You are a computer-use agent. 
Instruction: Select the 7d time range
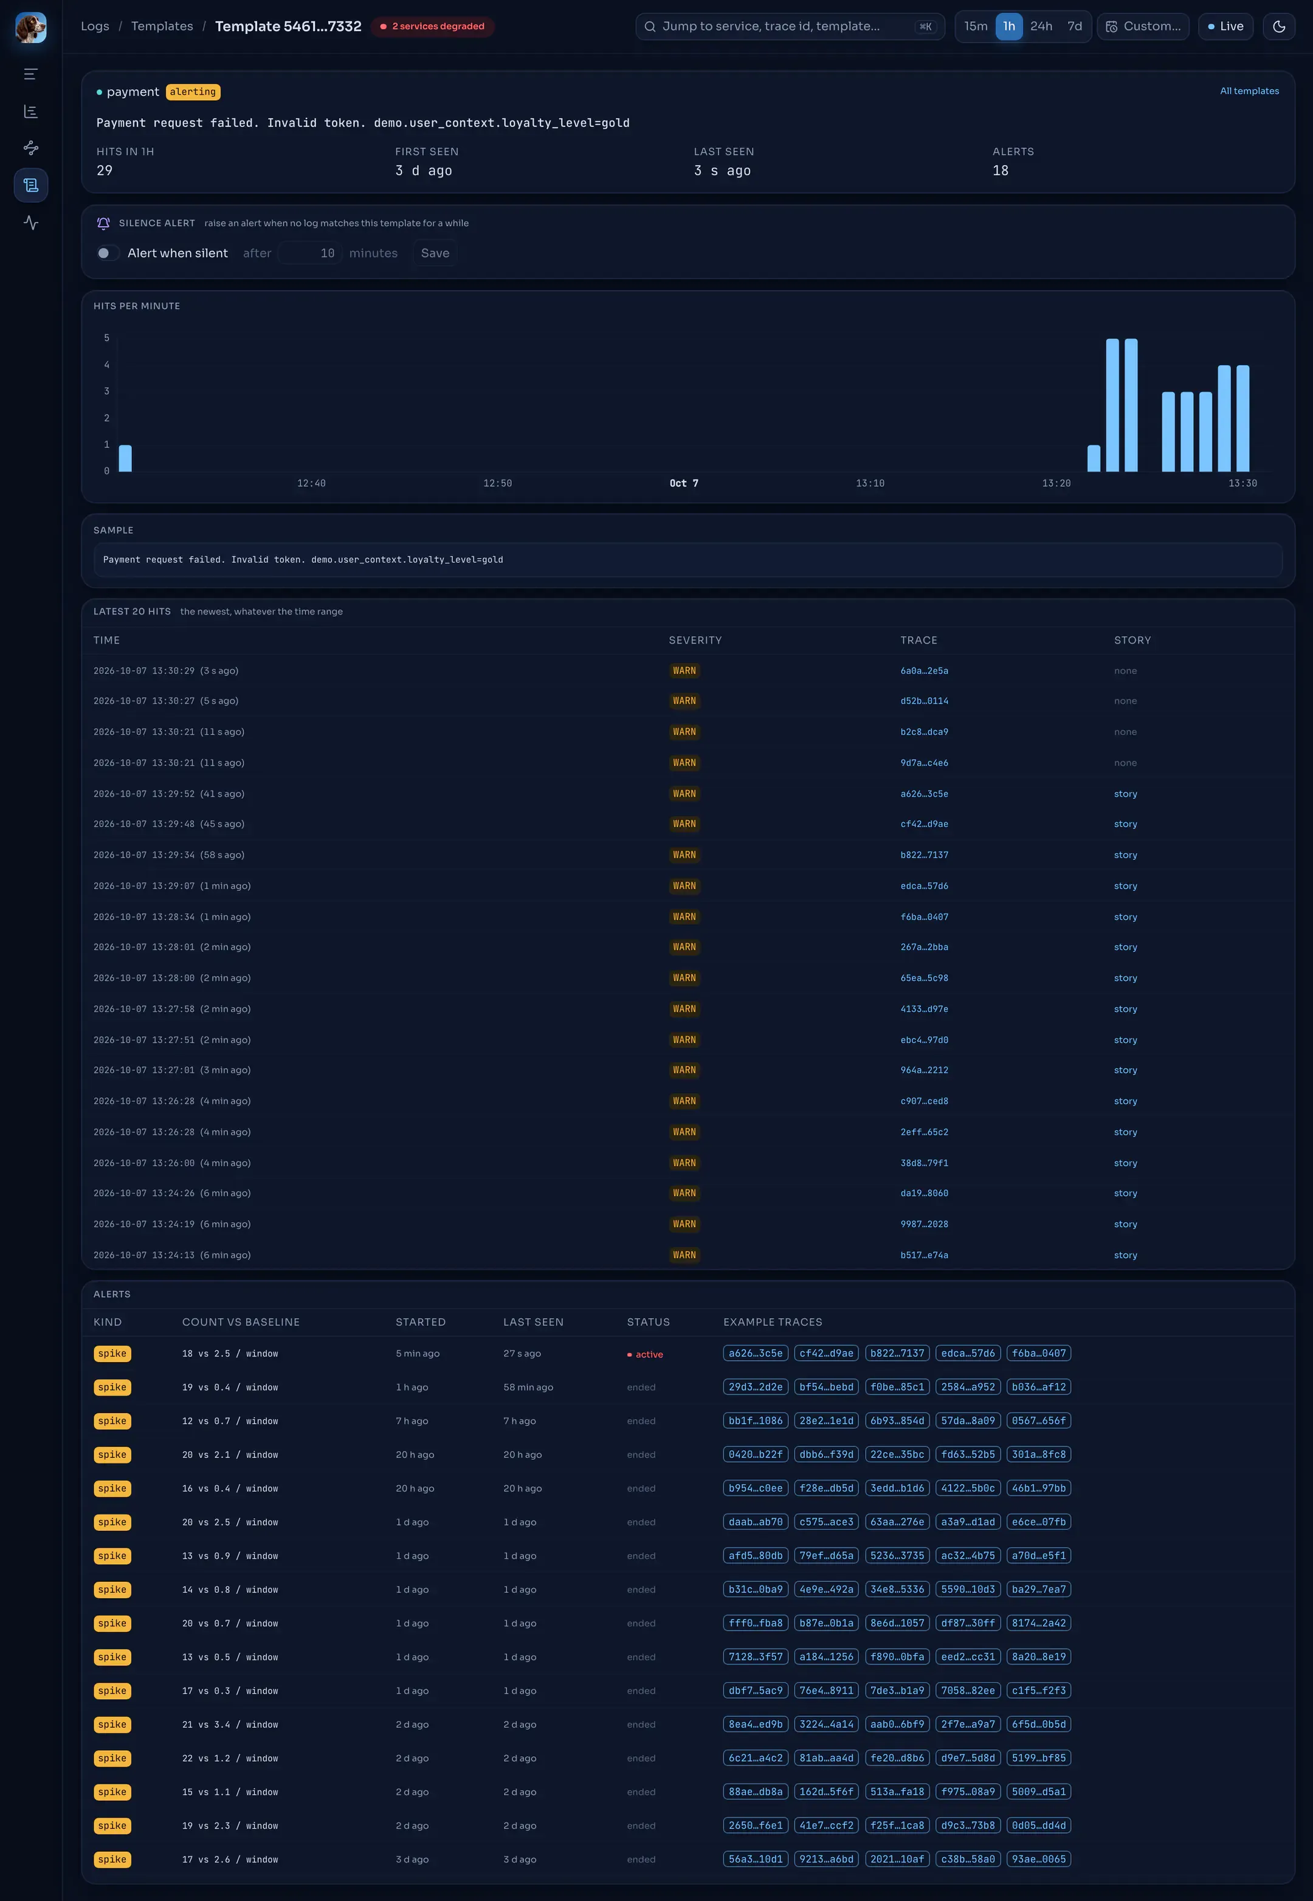pos(1075,26)
